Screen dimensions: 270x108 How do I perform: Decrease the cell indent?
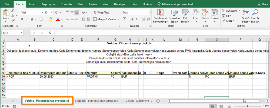pos(84,19)
